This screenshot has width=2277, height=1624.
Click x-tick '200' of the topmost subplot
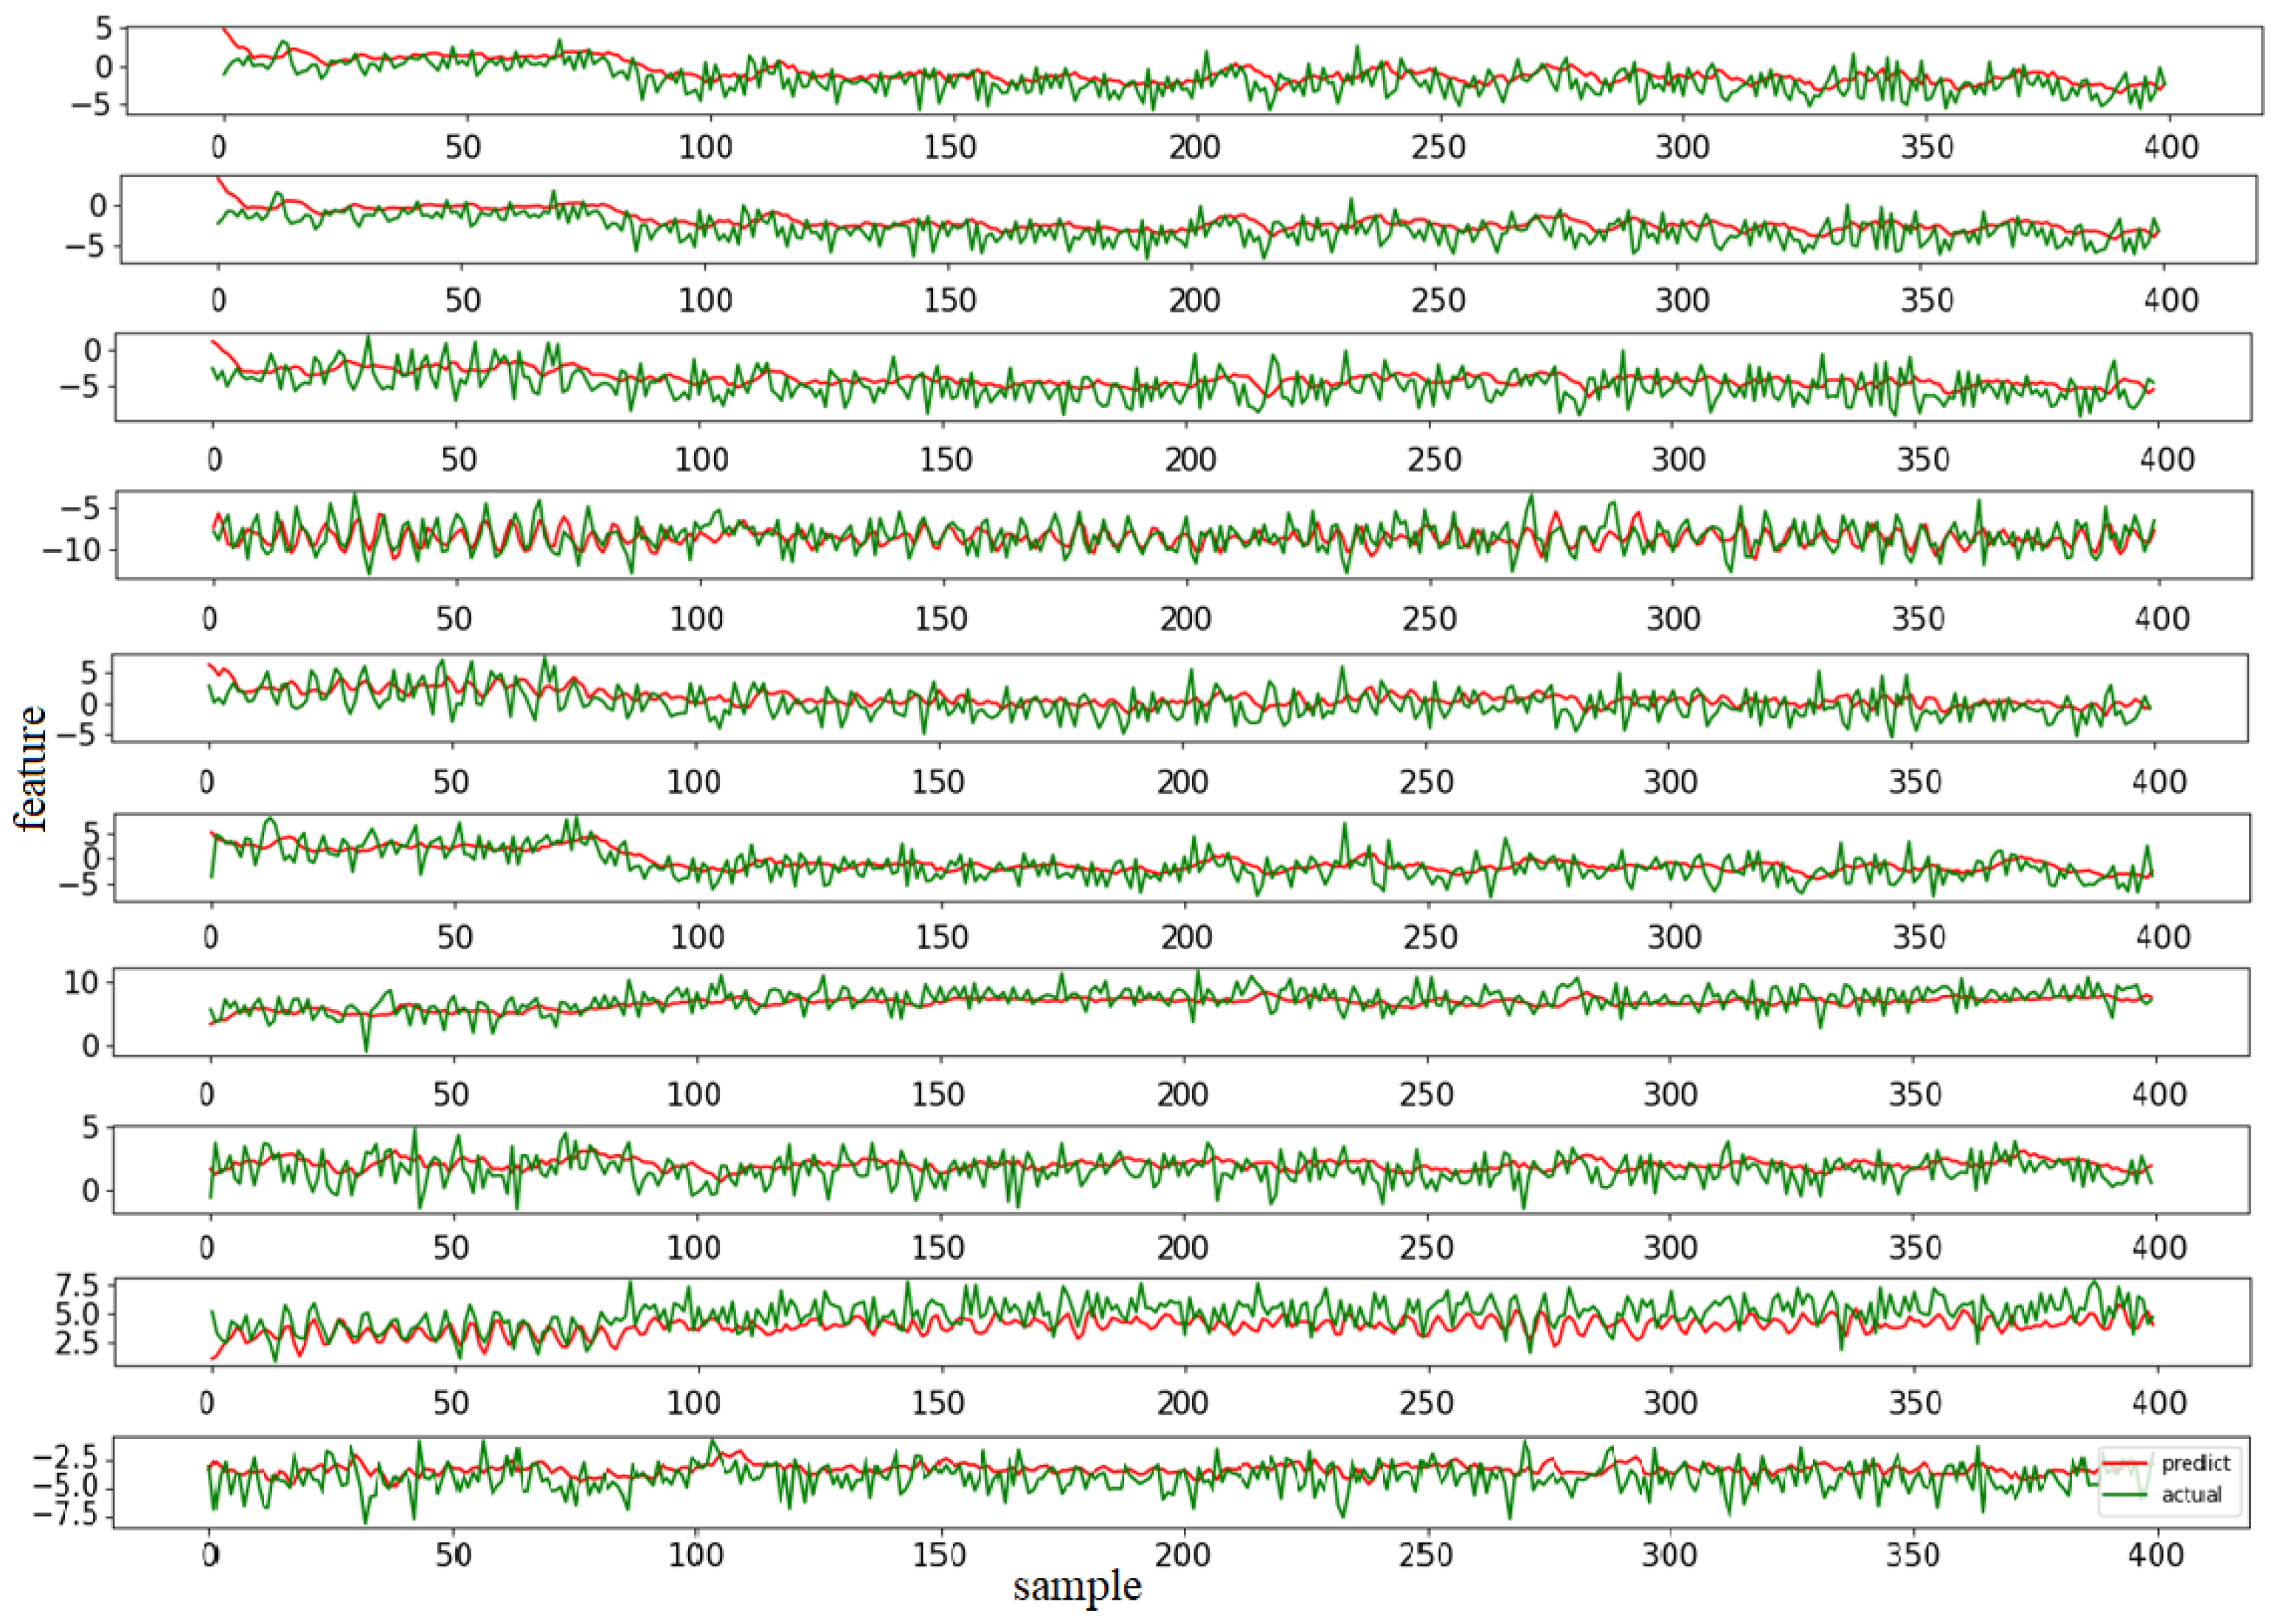[x=1195, y=147]
